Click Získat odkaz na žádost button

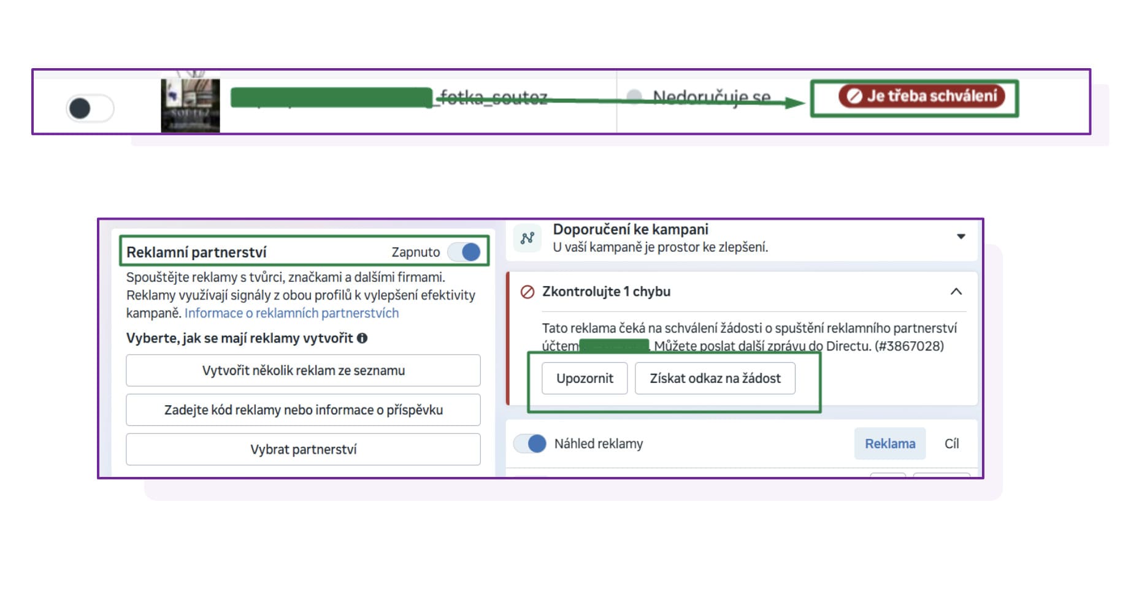pos(715,378)
